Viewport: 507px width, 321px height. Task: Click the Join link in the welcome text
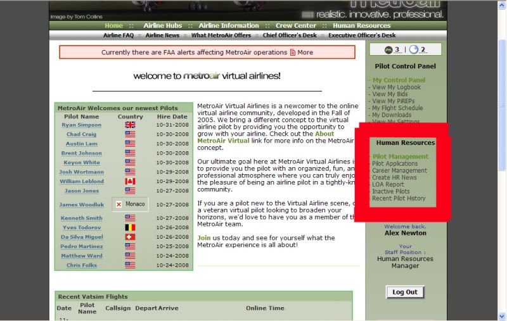(x=203, y=238)
